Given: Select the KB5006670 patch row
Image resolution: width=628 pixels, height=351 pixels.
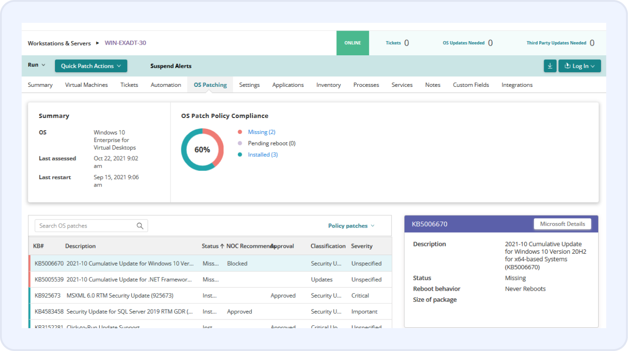Looking at the screenshot, I should pyautogui.click(x=210, y=263).
